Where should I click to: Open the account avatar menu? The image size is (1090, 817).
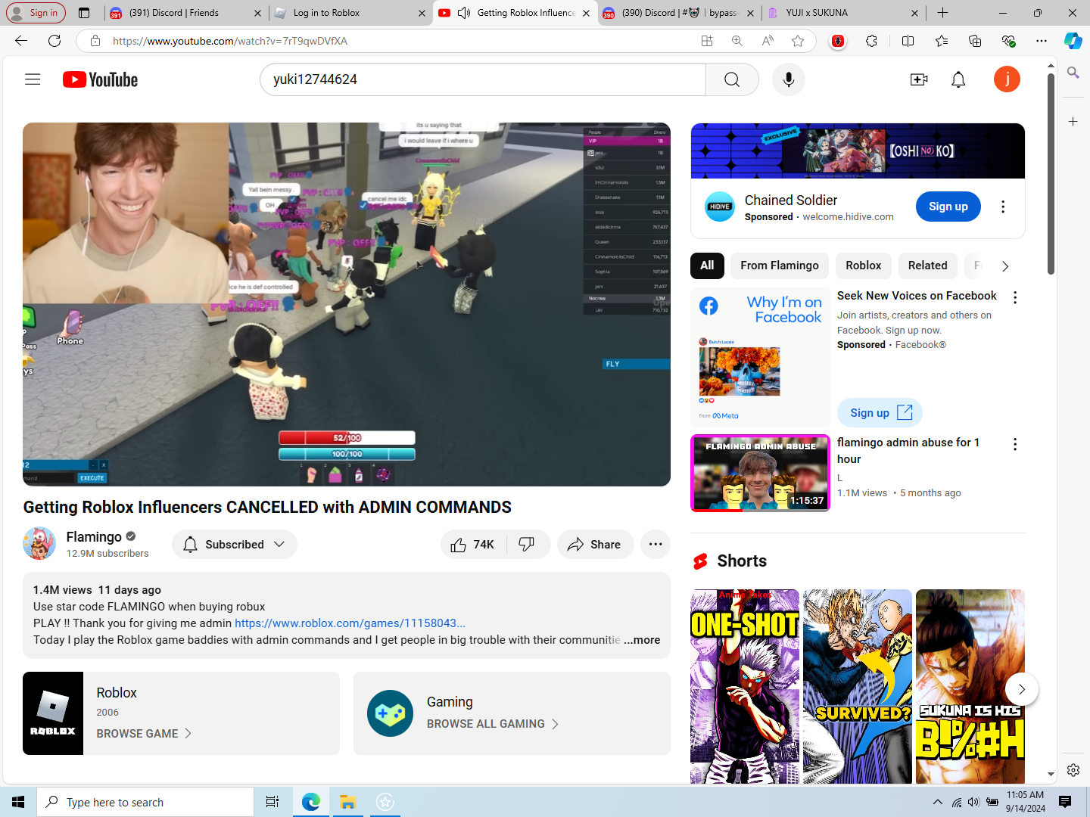1007,79
